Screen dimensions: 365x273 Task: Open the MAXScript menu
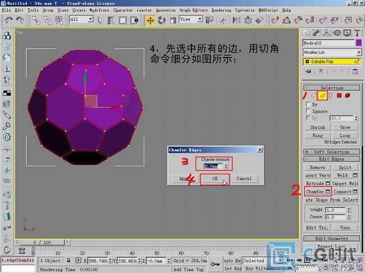[268, 10]
